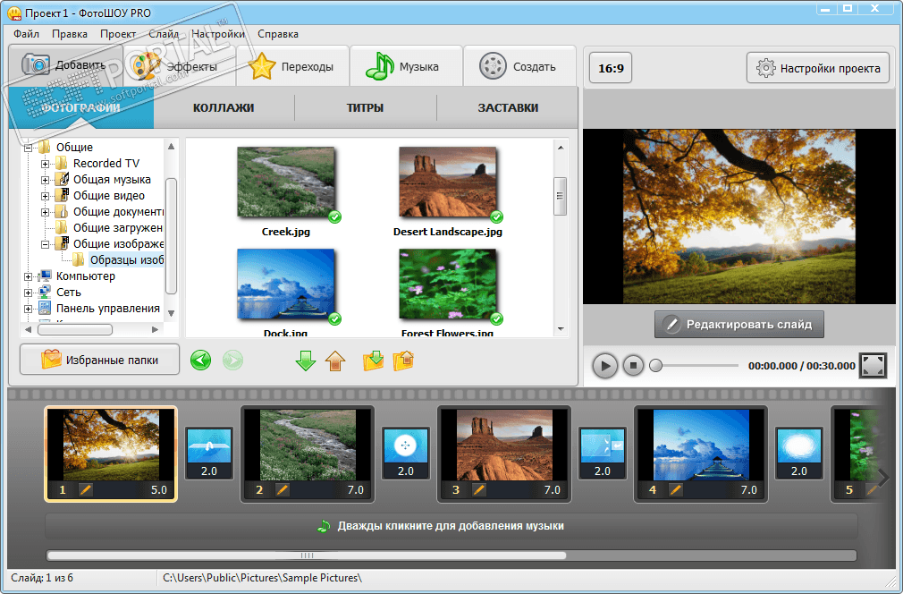The width and height of the screenshot is (903, 594).
Task: Edit slide 1 with pencil icon
Action: [85, 489]
